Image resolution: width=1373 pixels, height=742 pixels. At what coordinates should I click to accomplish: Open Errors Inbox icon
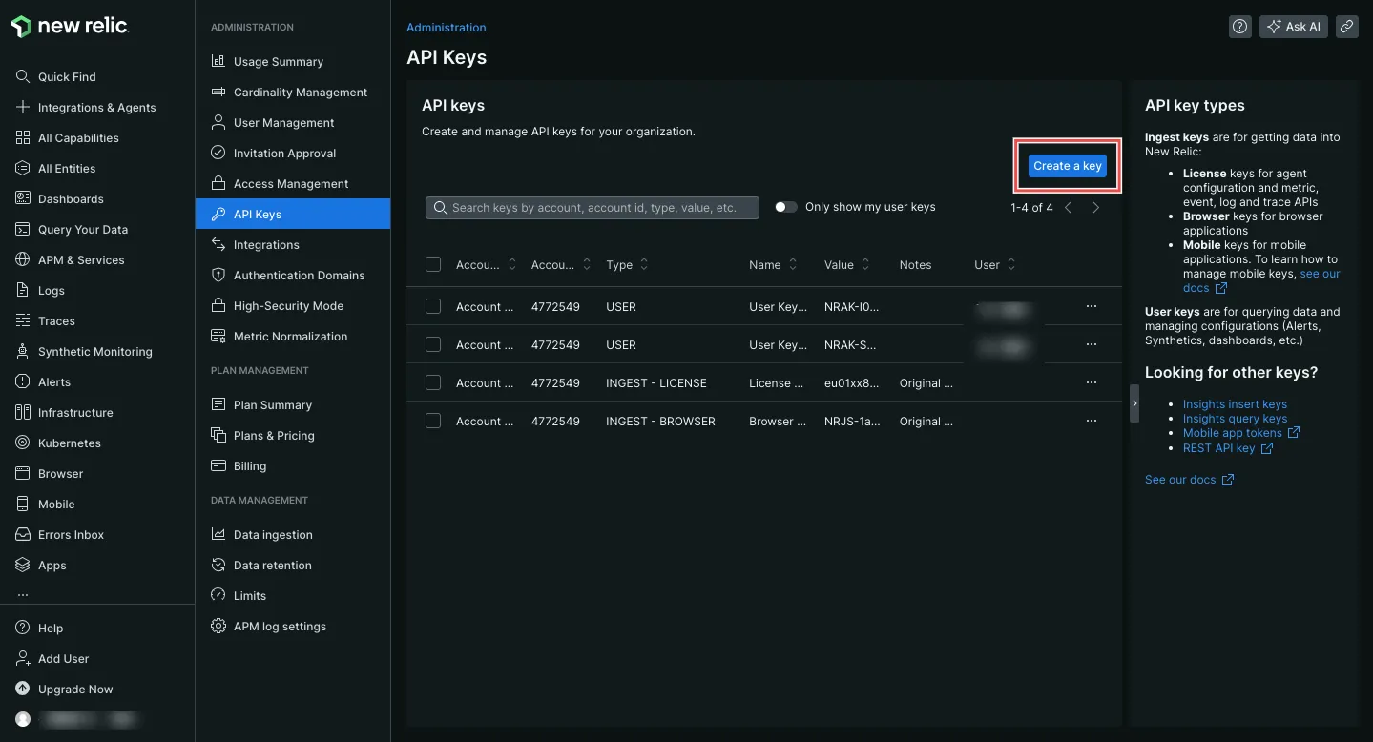23,535
